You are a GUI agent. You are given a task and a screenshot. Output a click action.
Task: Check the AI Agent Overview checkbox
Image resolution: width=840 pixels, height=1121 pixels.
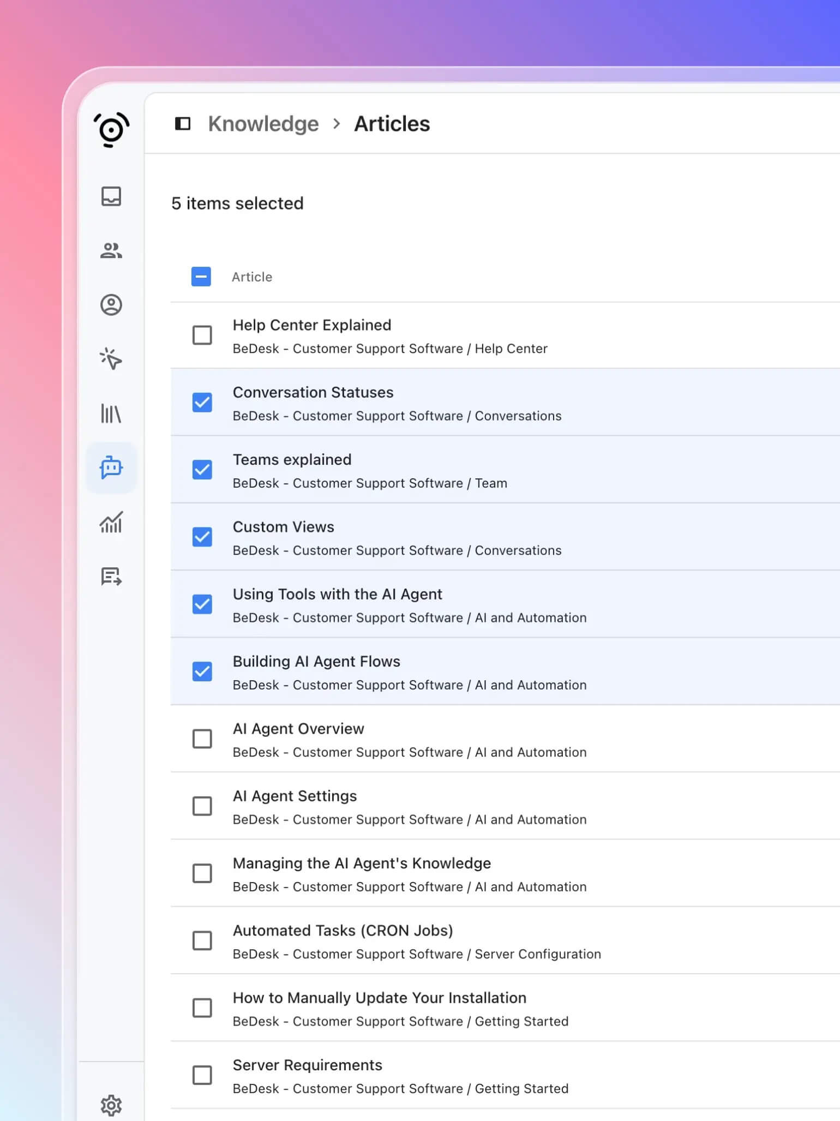(x=202, y=739)
